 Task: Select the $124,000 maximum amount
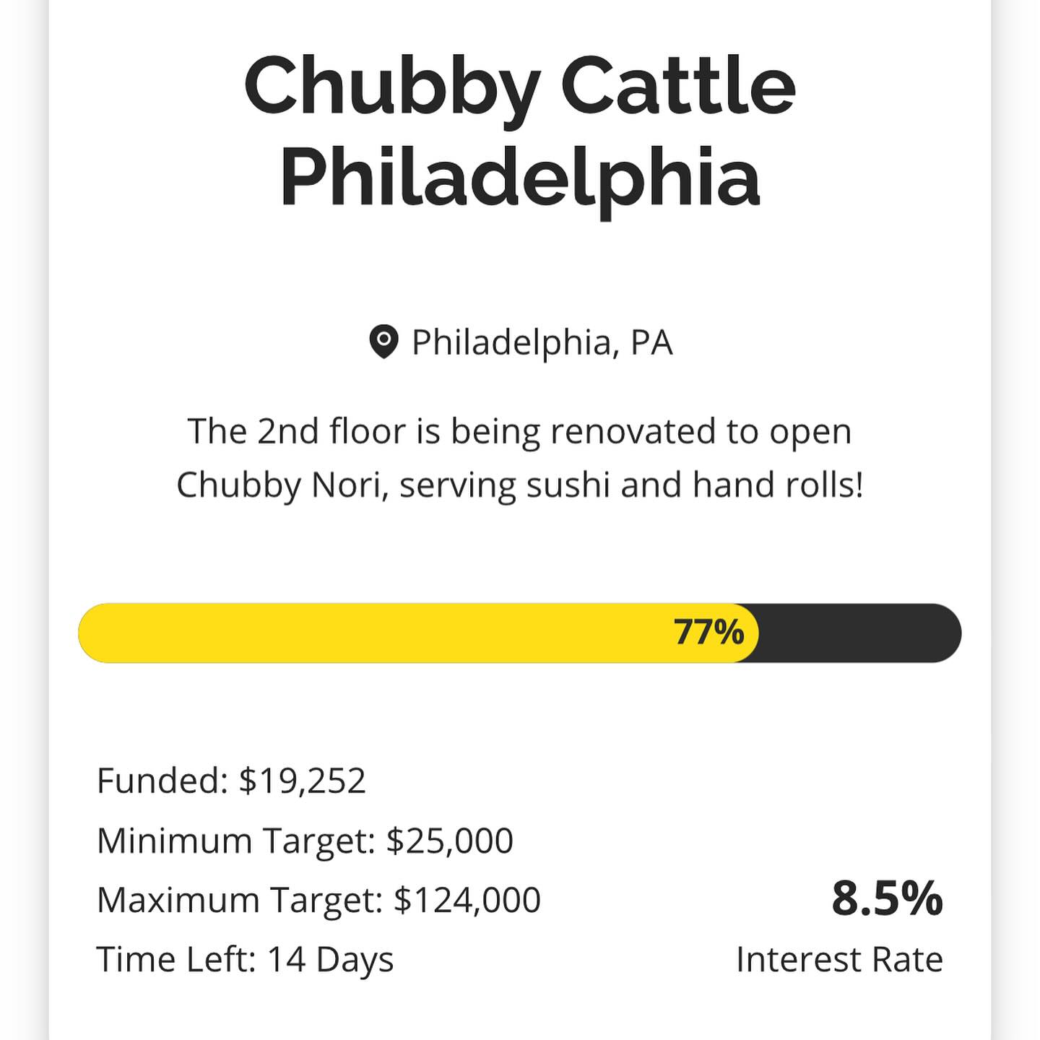coord(467,901)
